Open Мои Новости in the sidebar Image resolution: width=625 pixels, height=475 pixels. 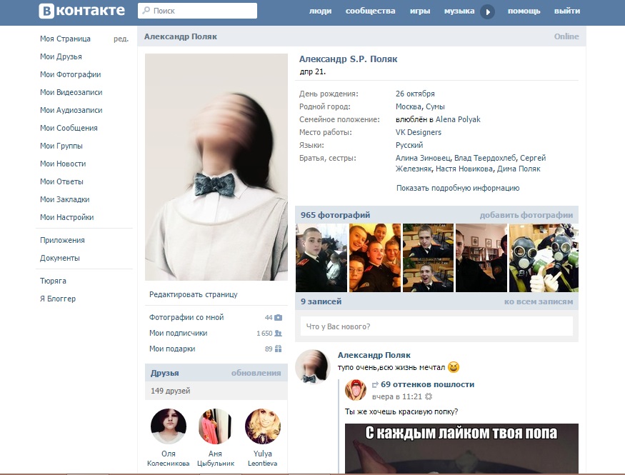coord(63,164)
